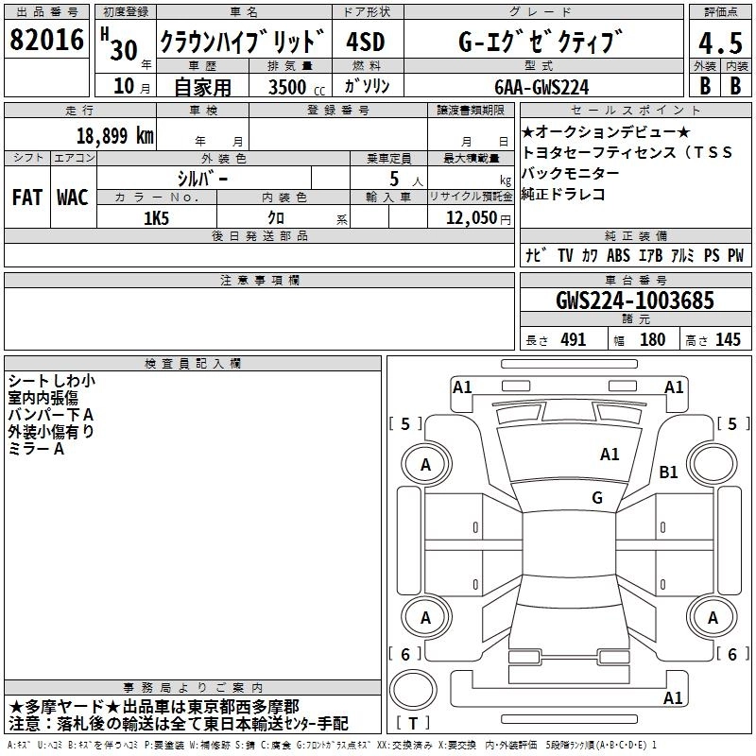Image resolution: width=756 pixels, height=756 pixels.
Task: Click the fuel type ガソリン
Action: [367, 86]
